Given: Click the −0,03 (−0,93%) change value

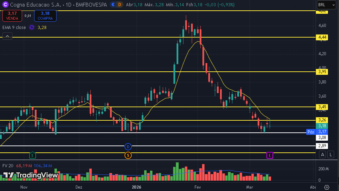Looking at the screenshot, I should (219, 5).
